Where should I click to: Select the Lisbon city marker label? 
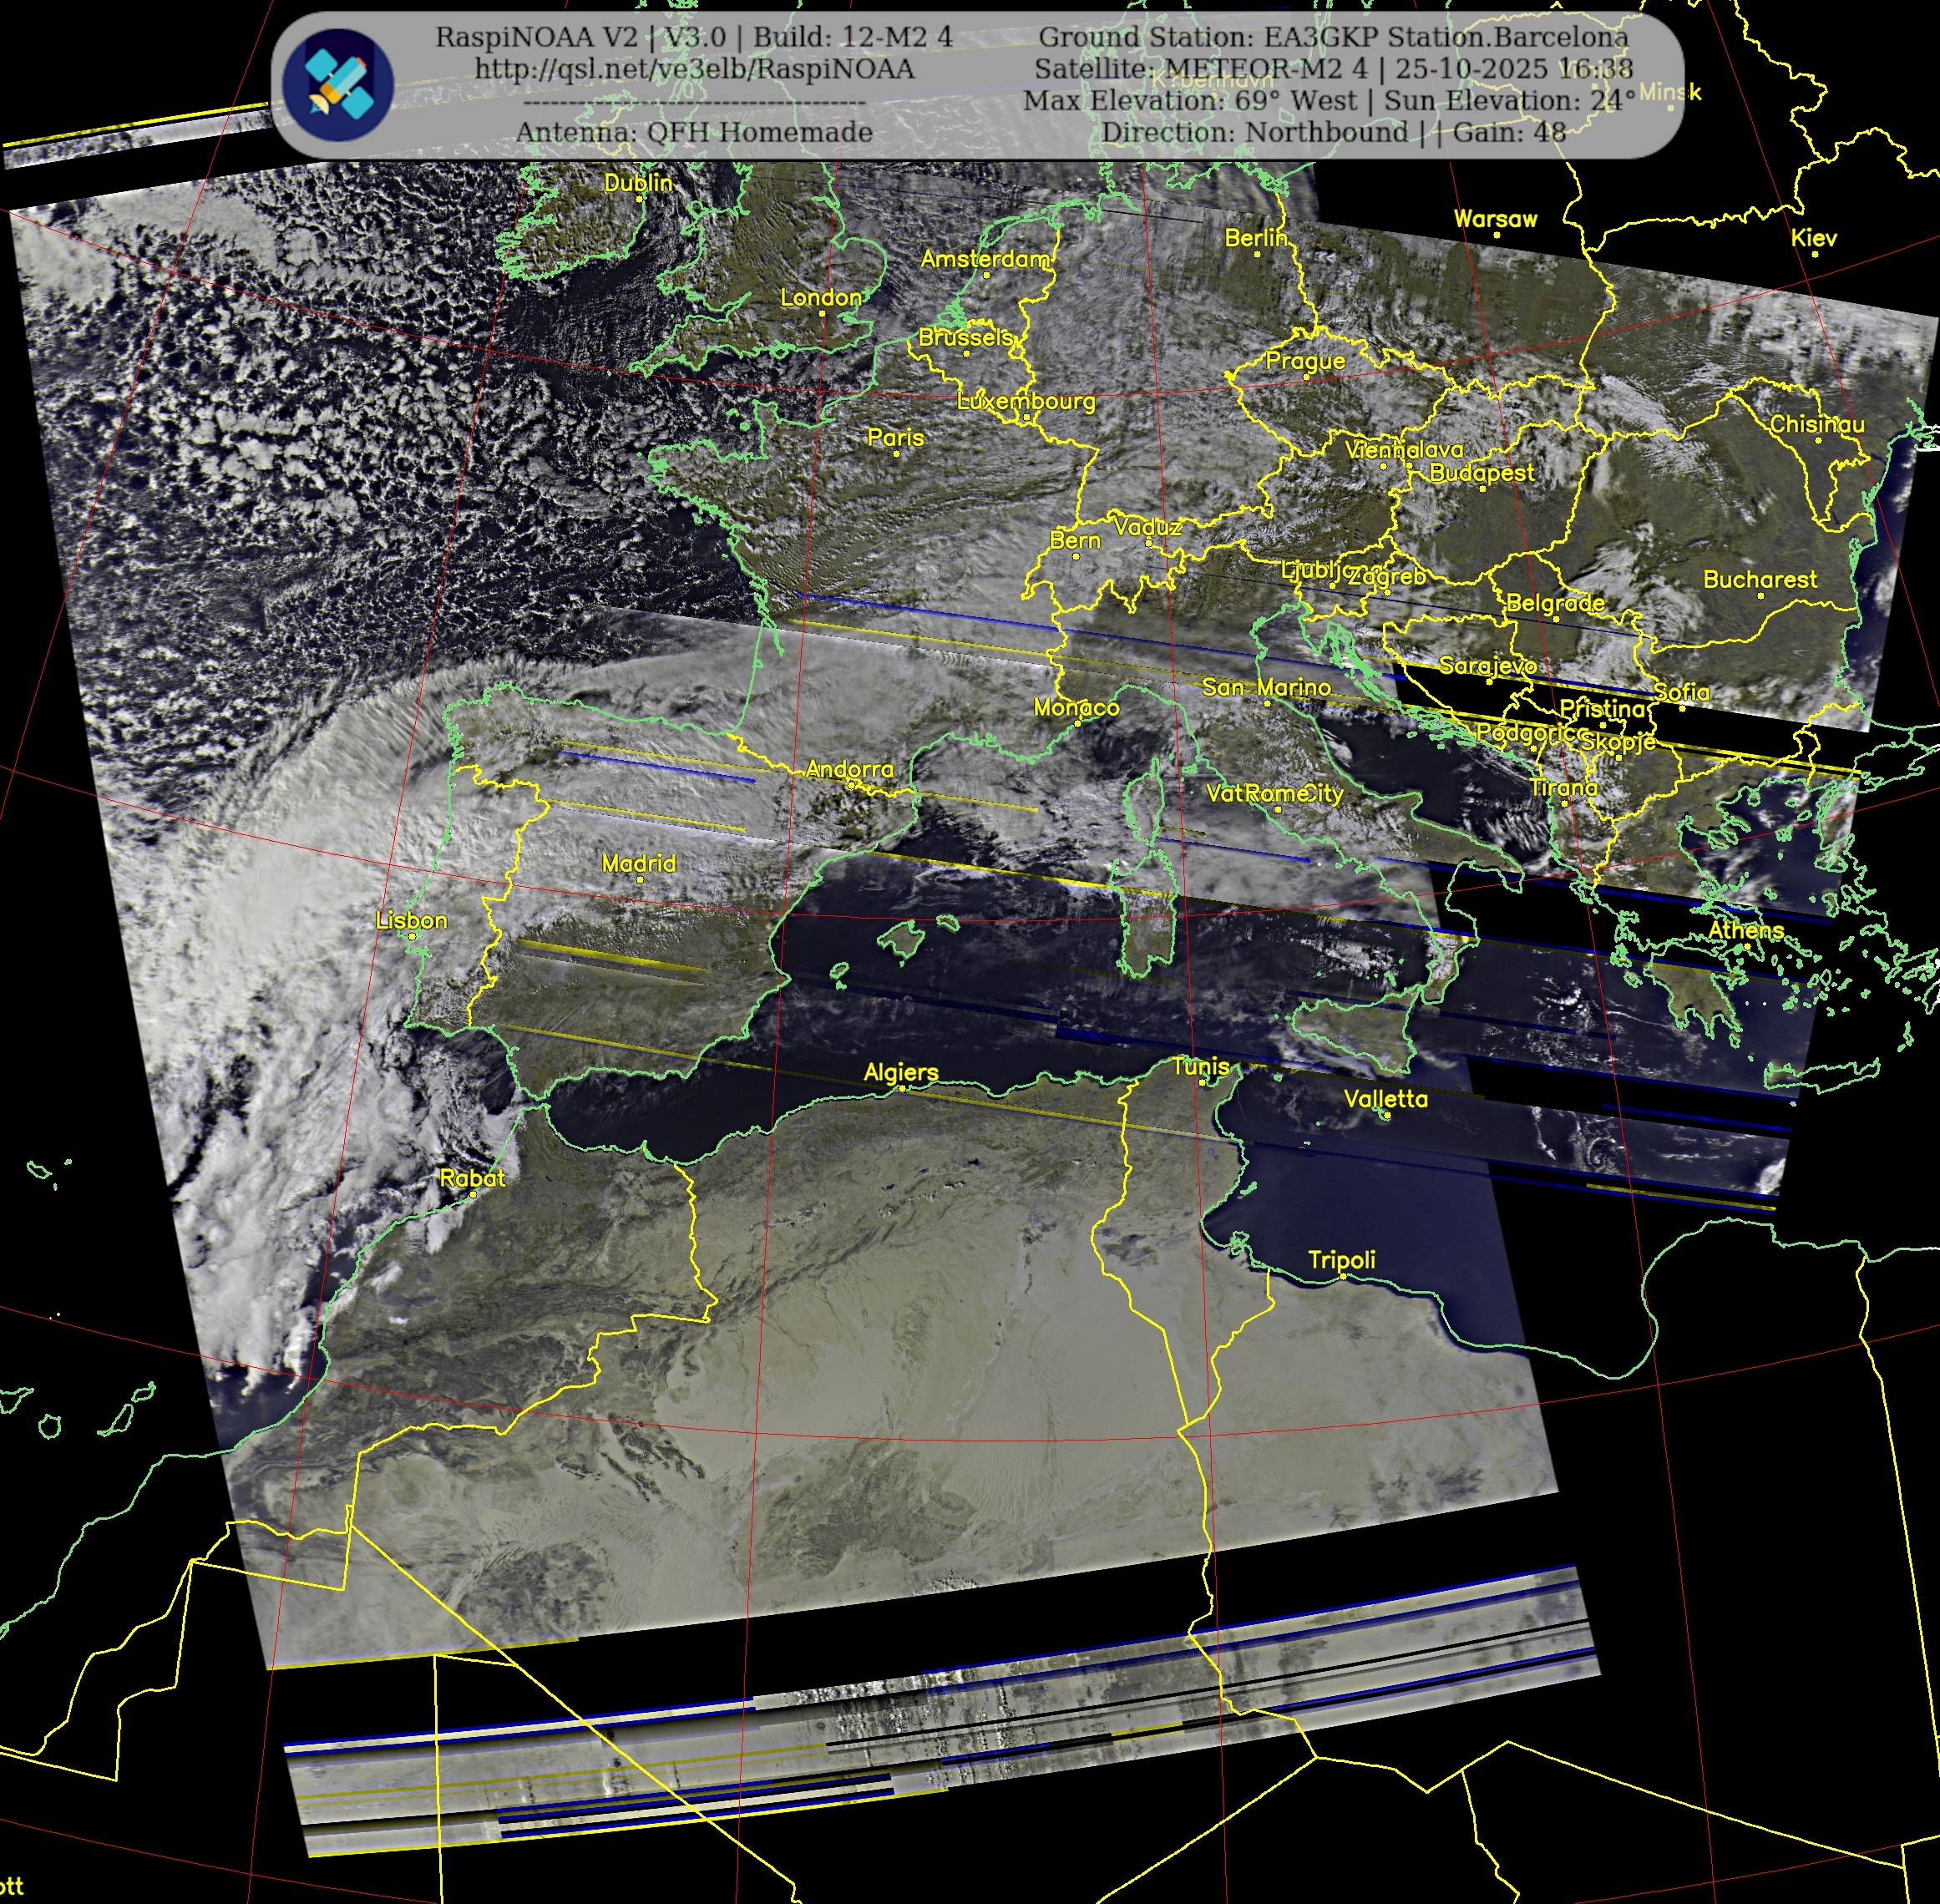click(x=411, y=920)
